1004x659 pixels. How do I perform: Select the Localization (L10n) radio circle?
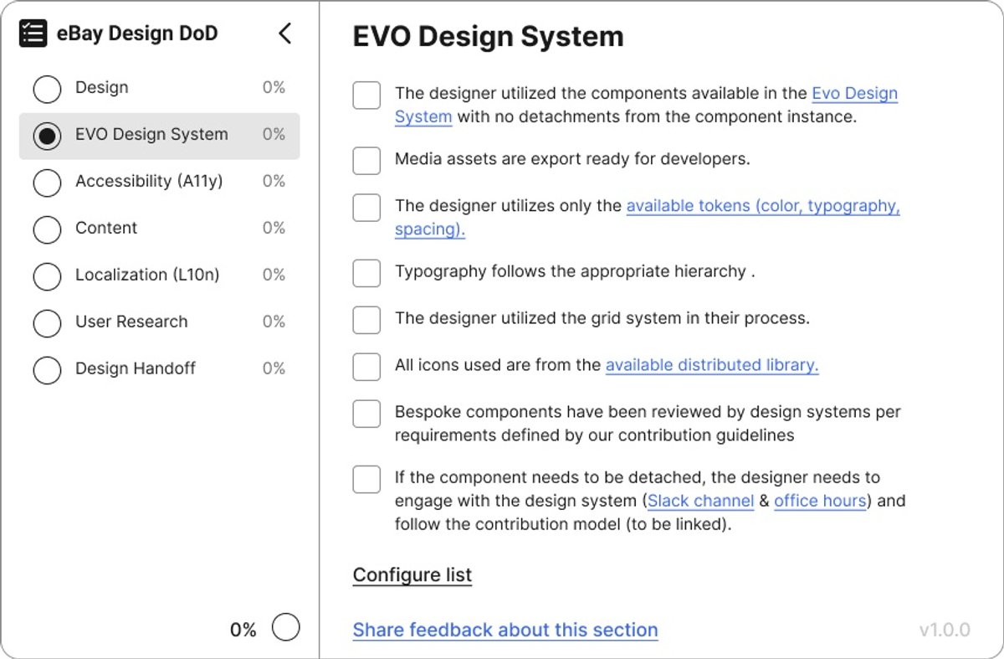pos(47,276)
